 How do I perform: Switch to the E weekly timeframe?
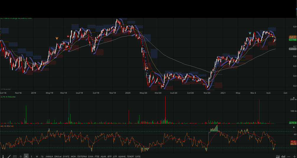[x=32, y=157]
